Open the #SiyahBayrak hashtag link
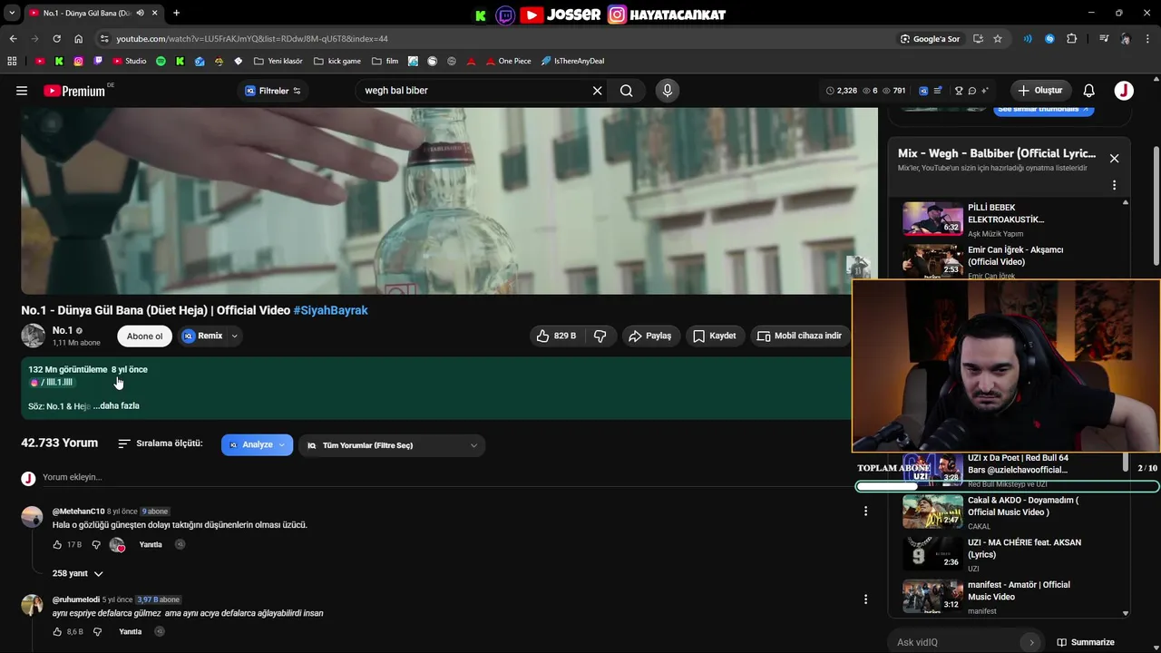 (330, 310)
